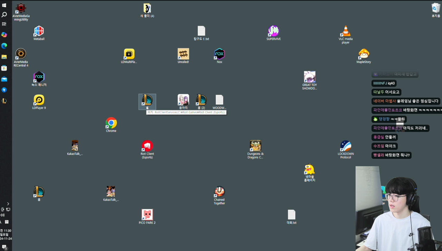Launch the Google Chrome shortcut

pos(111,125)
